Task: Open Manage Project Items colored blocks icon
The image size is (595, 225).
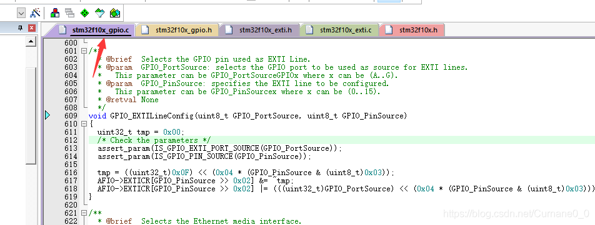Action: click(x=55, y=13)
